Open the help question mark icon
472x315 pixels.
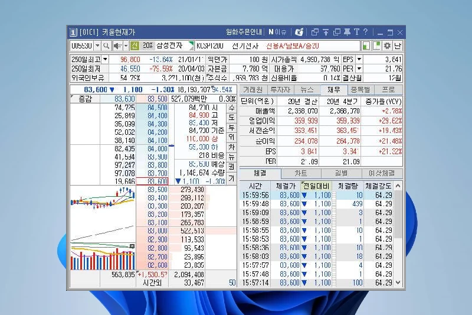tap(365, 32)
